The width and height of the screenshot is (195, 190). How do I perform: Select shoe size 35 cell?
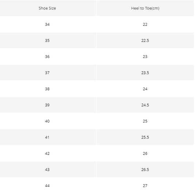[x=47, y=40]
